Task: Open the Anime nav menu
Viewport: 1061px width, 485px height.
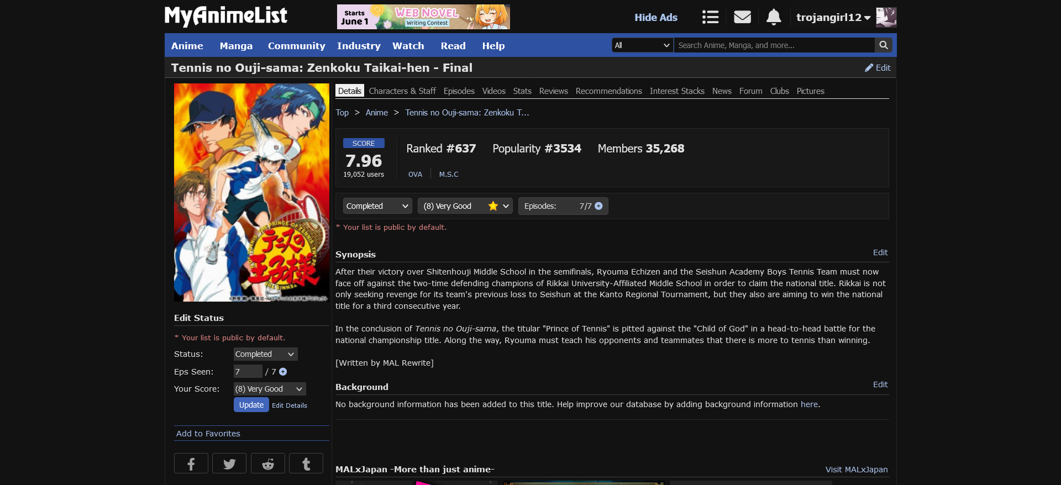Action: pyautogui.click(x=187, y=46)
